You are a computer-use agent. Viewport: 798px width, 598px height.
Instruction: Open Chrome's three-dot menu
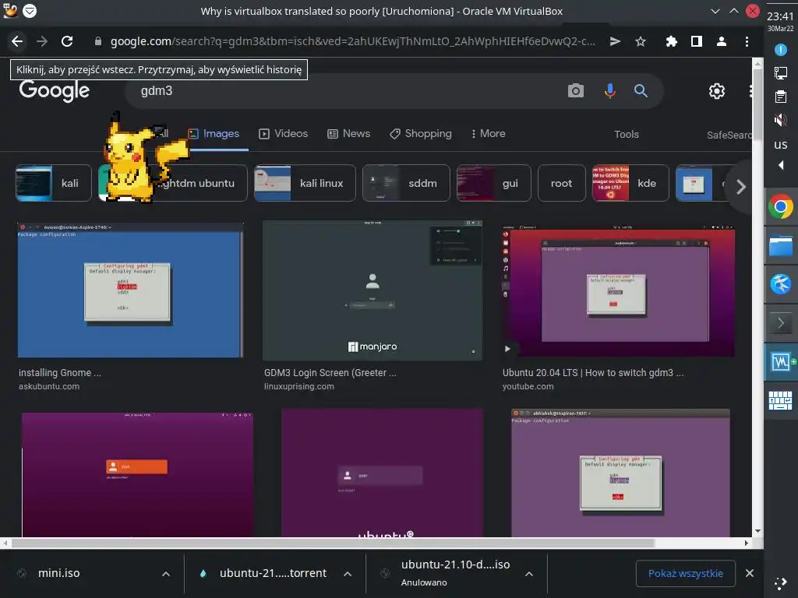click(747, 41)
